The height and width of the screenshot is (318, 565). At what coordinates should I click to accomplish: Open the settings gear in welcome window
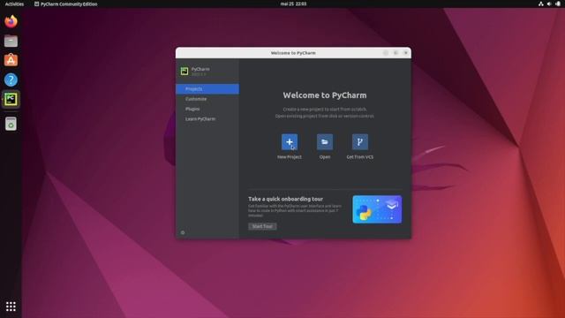(x=183, y=232)
